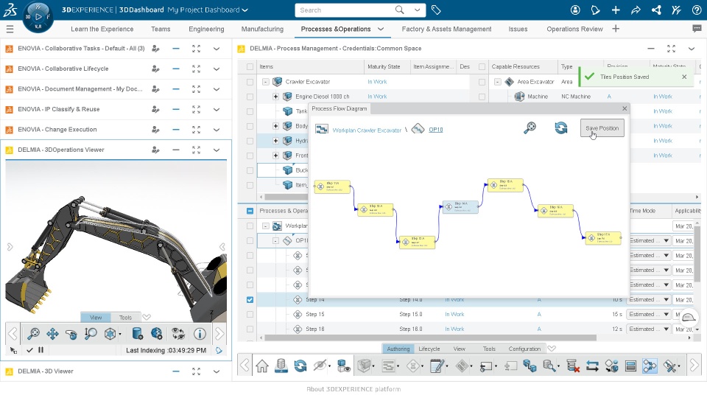This screenshot has height=398, width=707.
Task: Click the Fit All In zoom icon in 3DOperations Viewer
Action: [x=33, y=333]
